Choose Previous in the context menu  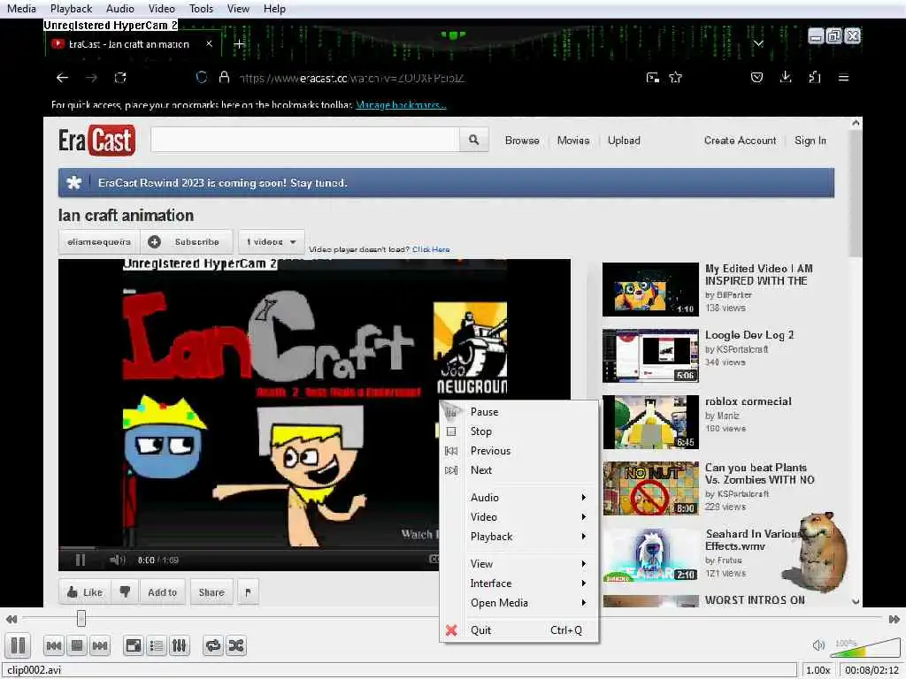tap(518, 451)
